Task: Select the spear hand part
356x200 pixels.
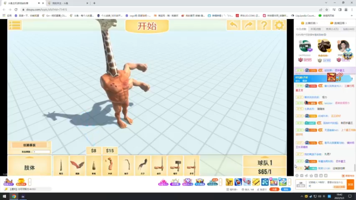Action: pos(192,166)
